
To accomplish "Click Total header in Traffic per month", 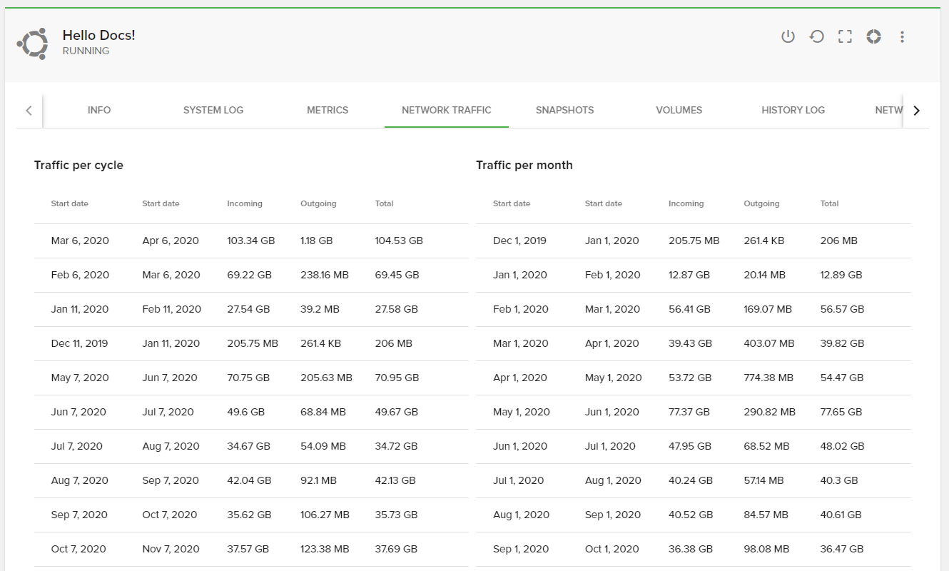I will pos(829,203).
